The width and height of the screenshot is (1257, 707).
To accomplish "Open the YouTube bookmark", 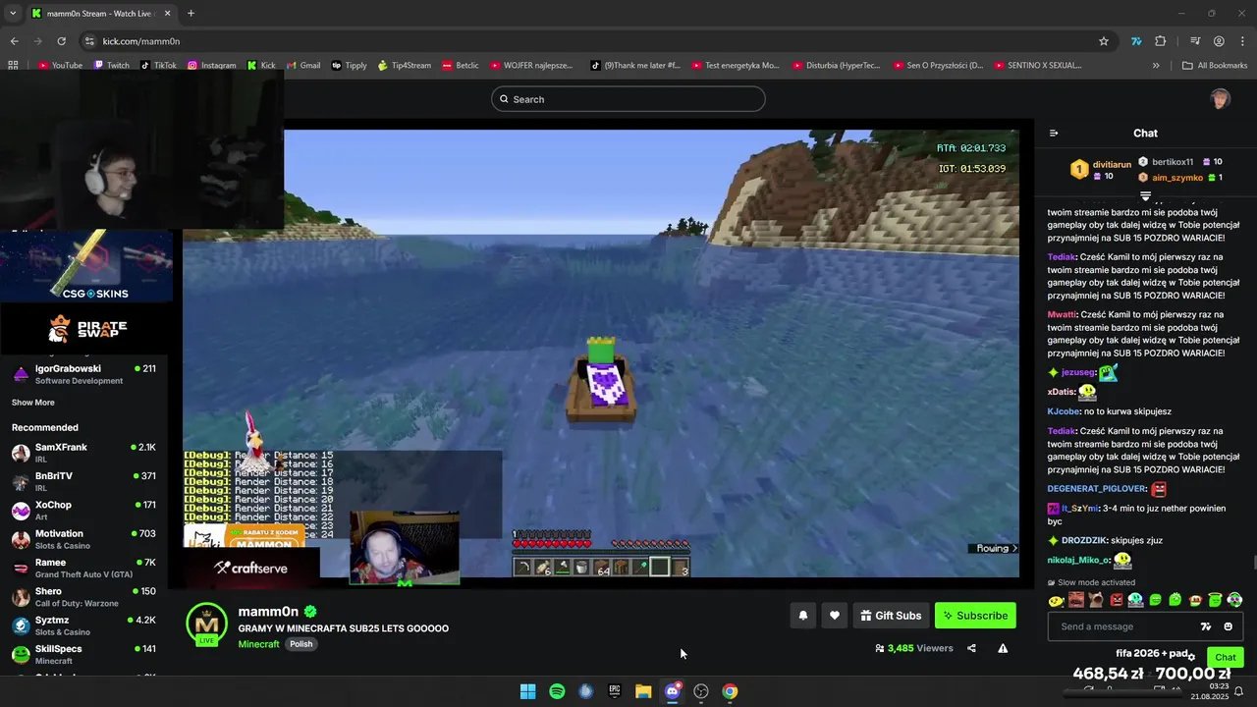I will 60,65.
